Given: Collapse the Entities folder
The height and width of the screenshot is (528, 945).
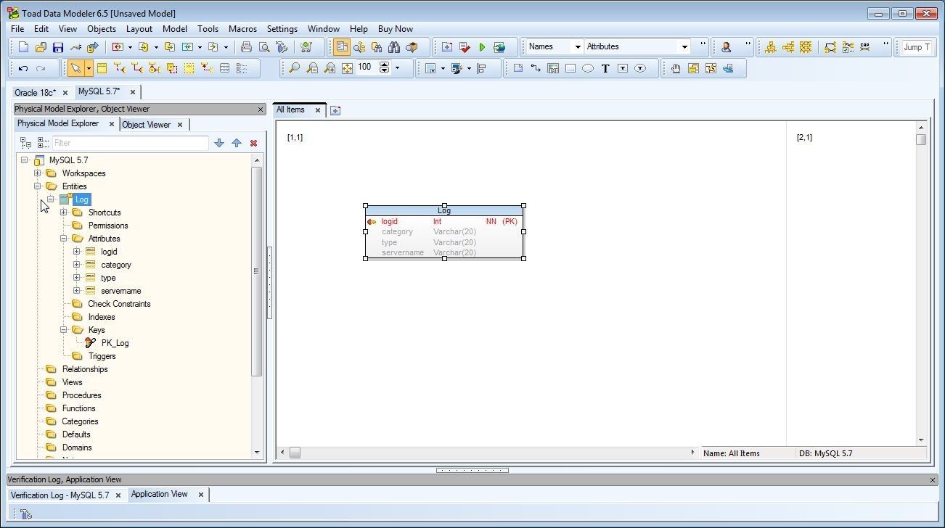Looking at the screenshot, I should click(x=38, y=186).
